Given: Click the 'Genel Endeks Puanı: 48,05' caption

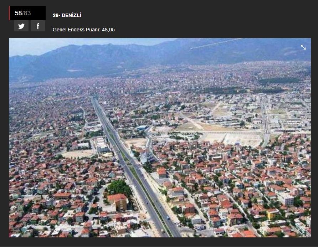Looking at the screenshot, I should pyautogui.click(x=84, y=30).
